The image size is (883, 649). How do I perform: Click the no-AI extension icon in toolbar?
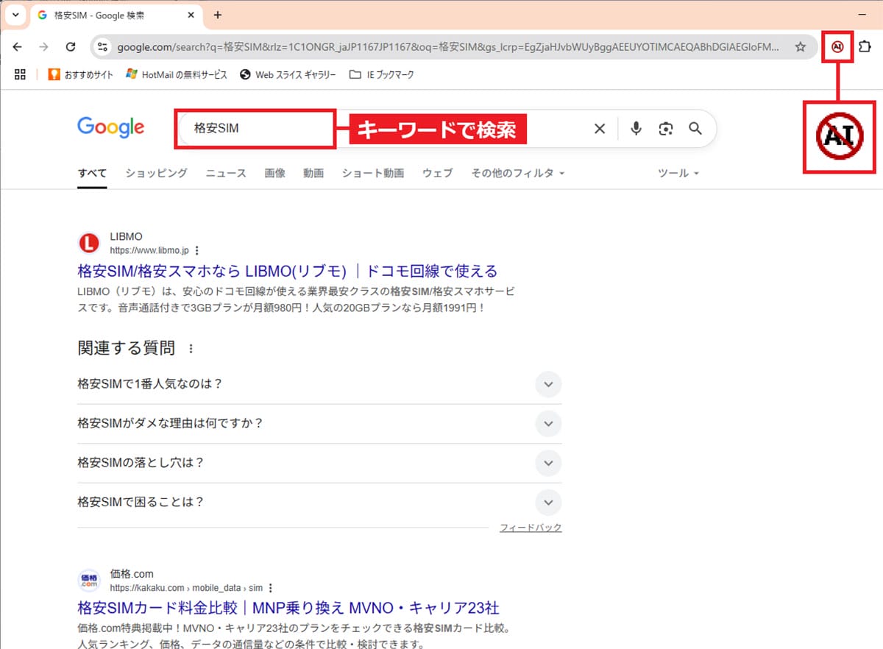tap(837, 47)
